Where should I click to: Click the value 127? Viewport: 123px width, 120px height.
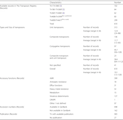pos(116,96)
